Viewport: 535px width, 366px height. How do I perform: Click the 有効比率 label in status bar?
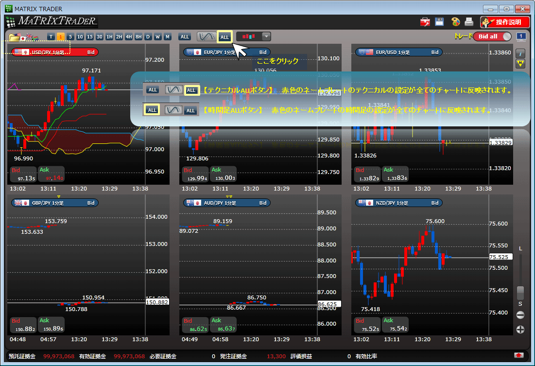[366, 356]
